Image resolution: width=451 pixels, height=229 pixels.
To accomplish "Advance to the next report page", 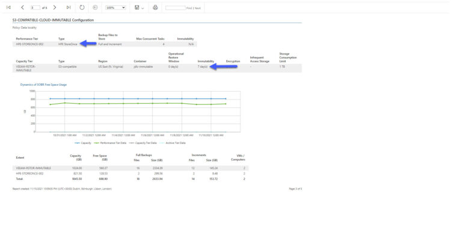I will point(55,7).
